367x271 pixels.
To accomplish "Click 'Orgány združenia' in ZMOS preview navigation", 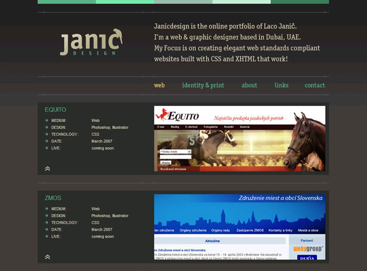I will click(193, 230).
